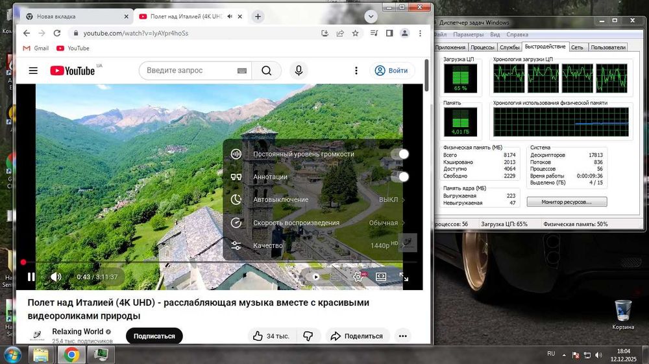Open the YouTube hamburger guide menu
649x364 pixels.
click(33, 71)
